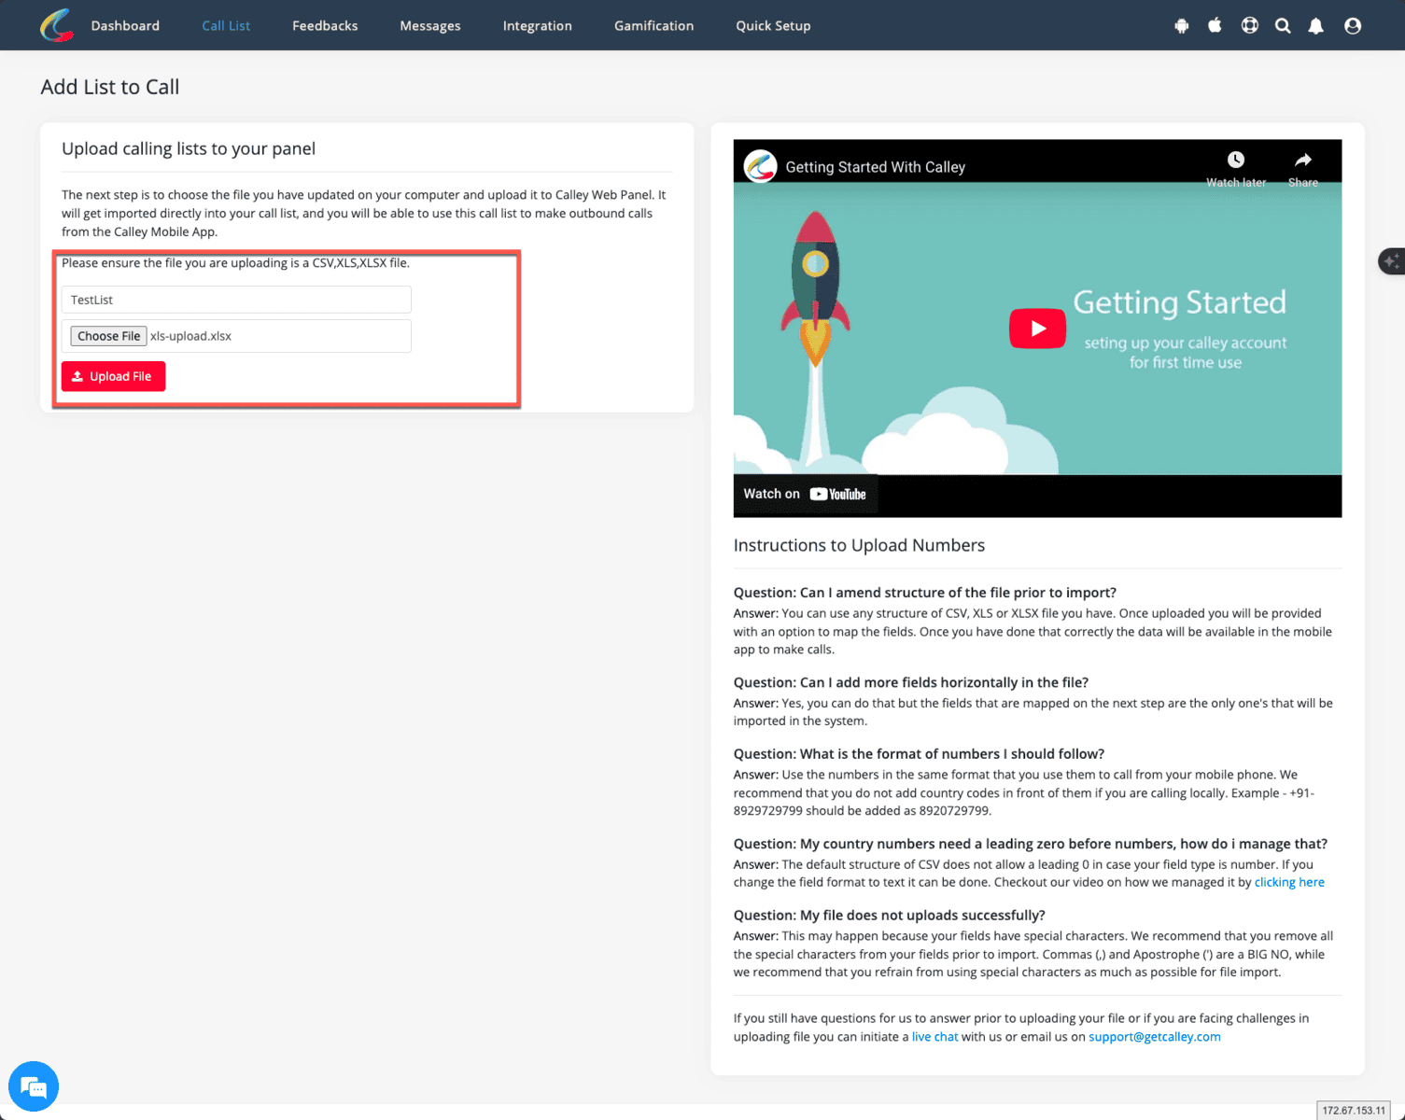The image size is (1405, 1120).
Task: Open the Feedbacks menu item
Action: click(x=325, y=26)
